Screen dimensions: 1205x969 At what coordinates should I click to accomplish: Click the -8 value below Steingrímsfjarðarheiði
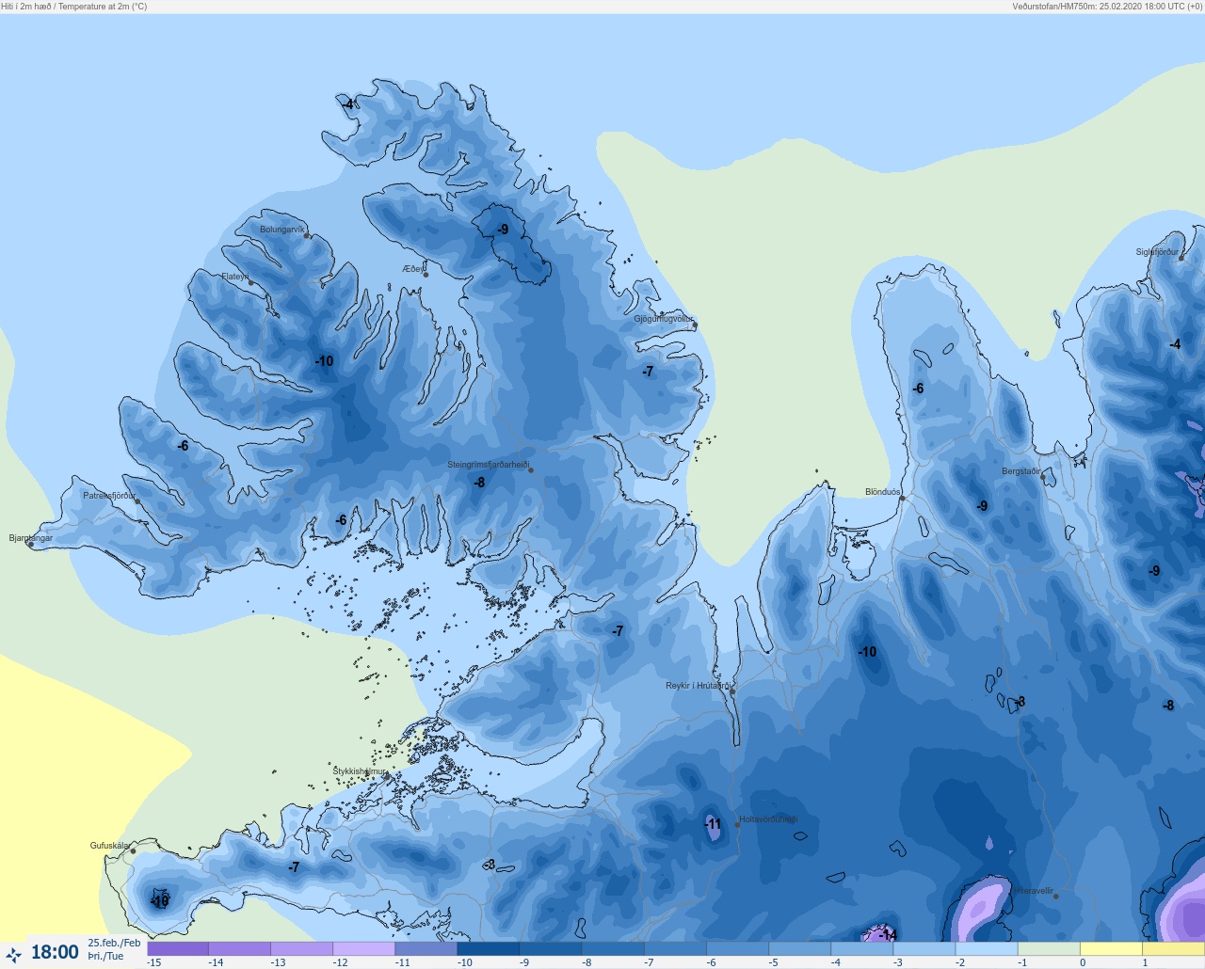pos(479,483)
